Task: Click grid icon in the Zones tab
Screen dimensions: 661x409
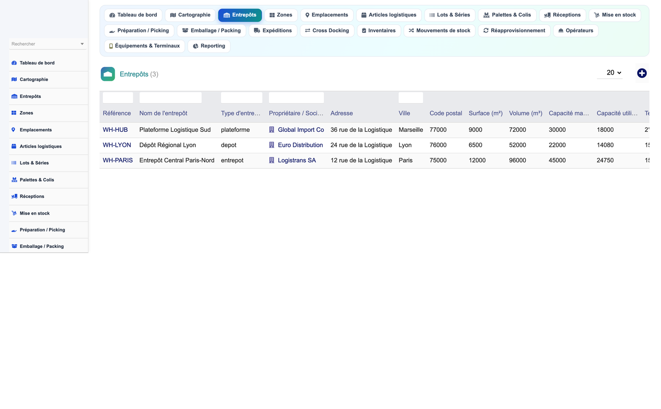Action: [x=272, y=15]
